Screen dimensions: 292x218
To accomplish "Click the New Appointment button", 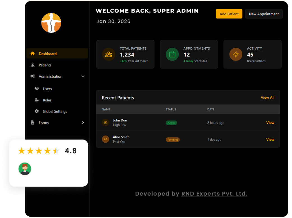I will coord(264,14).
